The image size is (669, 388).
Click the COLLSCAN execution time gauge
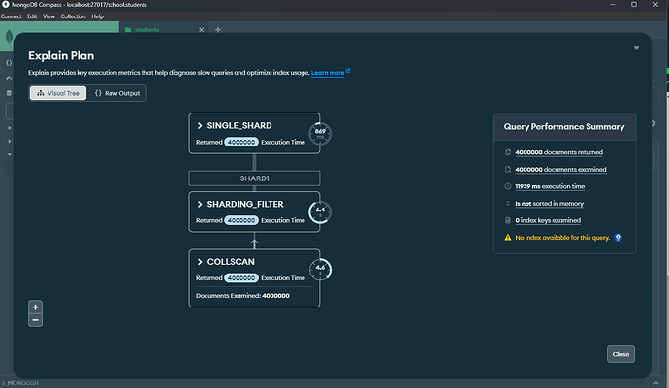click(x=321, y=269)
